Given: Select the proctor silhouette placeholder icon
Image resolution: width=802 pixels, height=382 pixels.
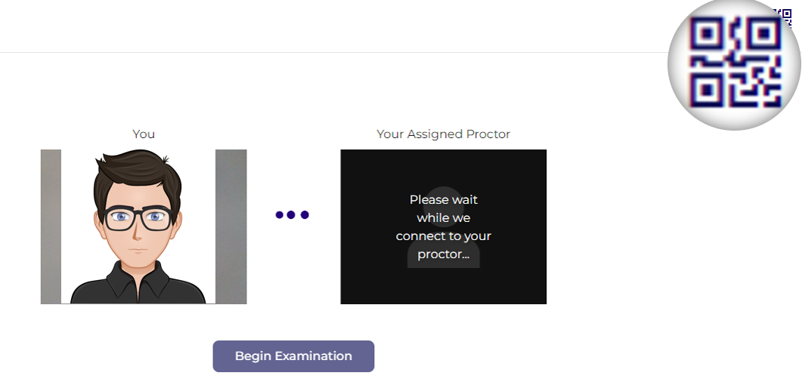Looking at the screenshot, I should click(x=444, y=226).
